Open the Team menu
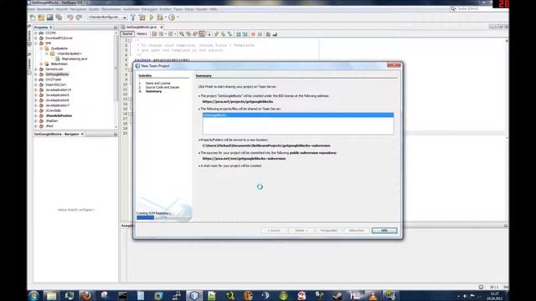The height and width of the screenshot is (301, 536). coord(178,9)
